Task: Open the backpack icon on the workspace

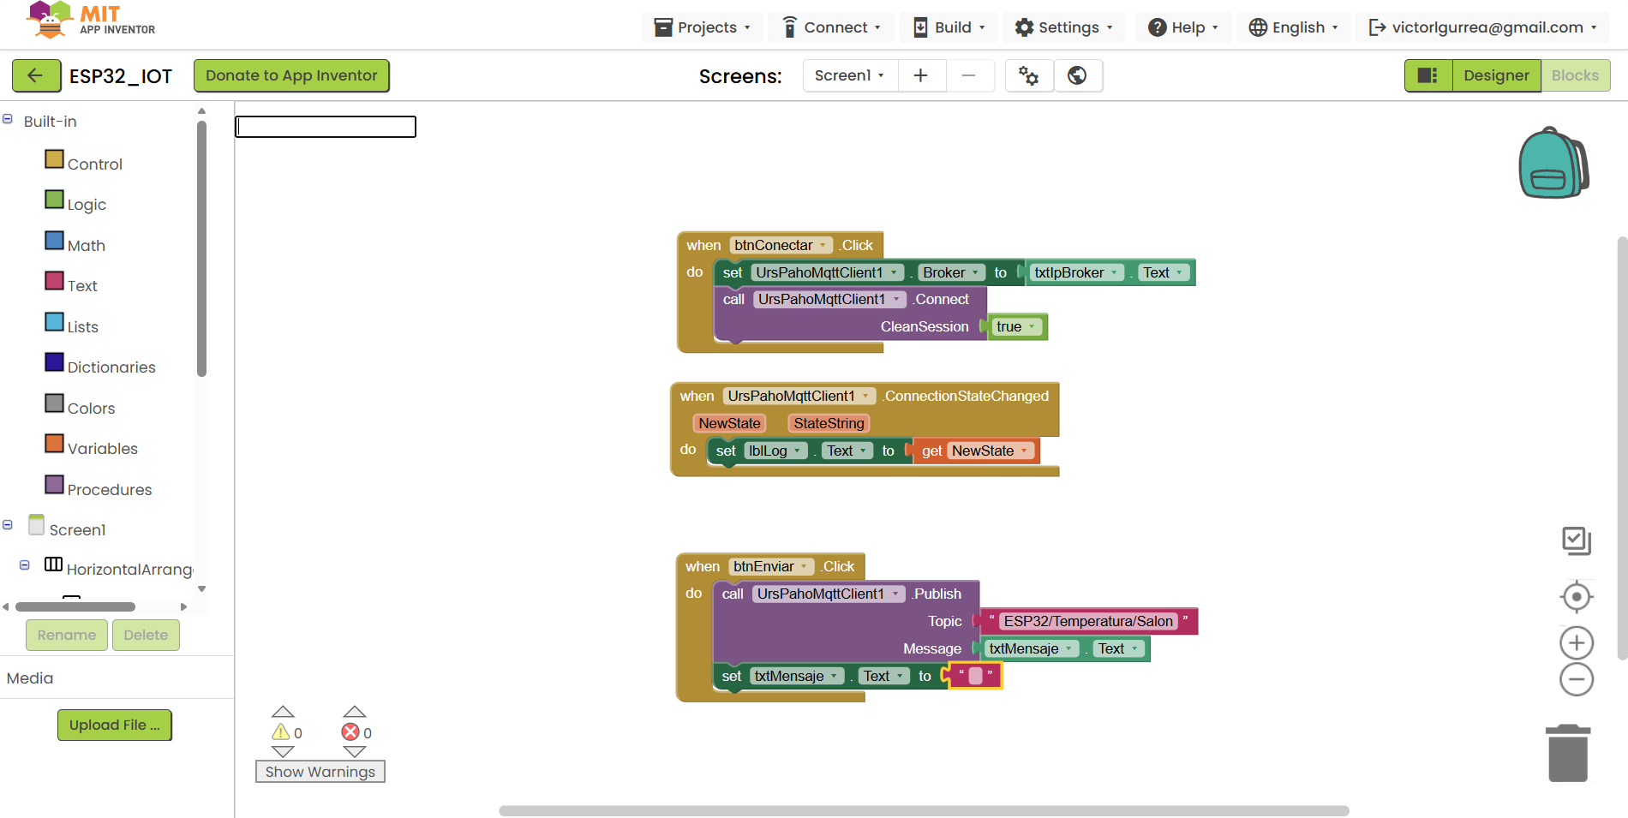Action: [x=1553, y=164]
